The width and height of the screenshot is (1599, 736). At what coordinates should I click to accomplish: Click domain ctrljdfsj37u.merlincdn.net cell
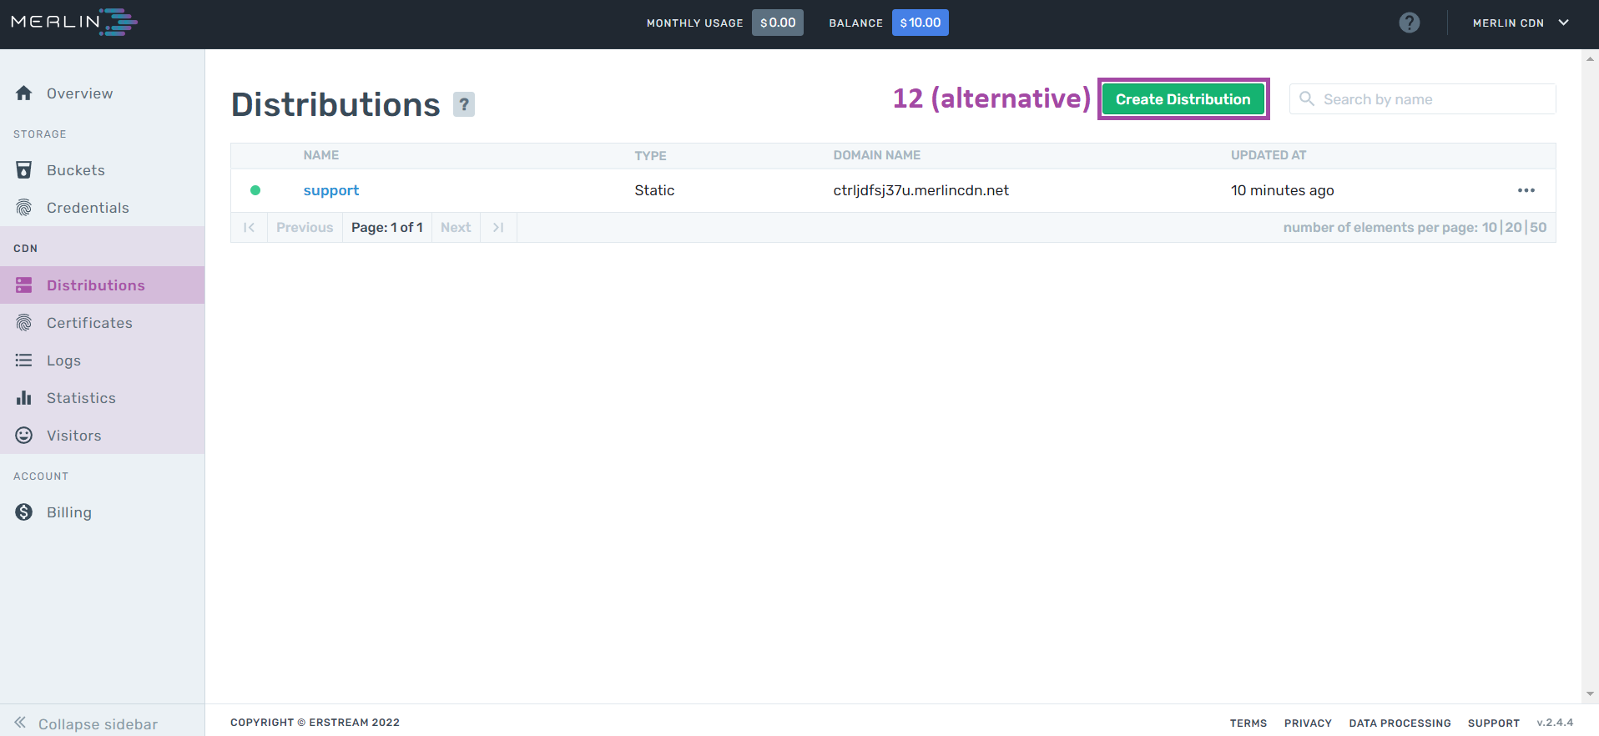921,190
